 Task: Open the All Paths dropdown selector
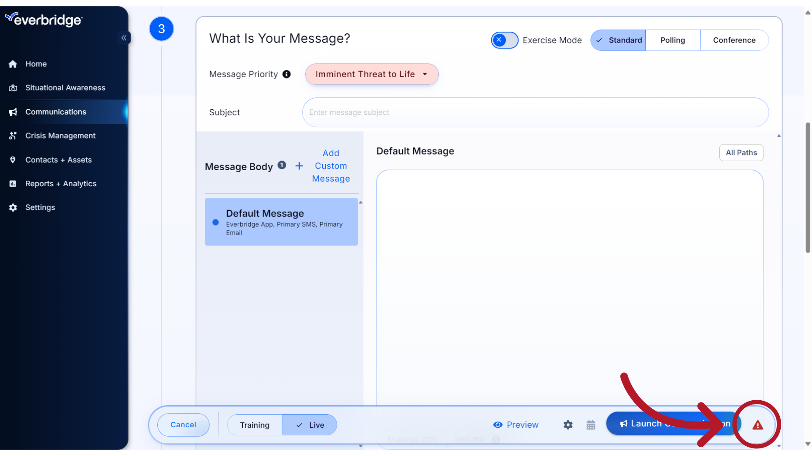(741, 152)
